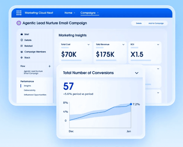183x147 pixels.
Task: Click the 4% axis label
Action: click(66, 112)
